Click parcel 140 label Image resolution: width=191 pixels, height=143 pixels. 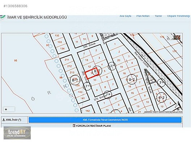tap(80, 92)
